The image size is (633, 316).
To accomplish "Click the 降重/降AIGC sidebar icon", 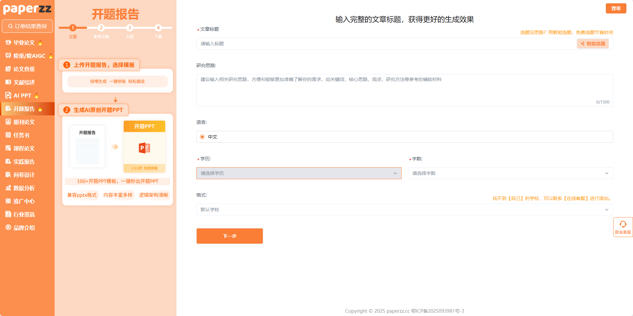I will (8, 56).
